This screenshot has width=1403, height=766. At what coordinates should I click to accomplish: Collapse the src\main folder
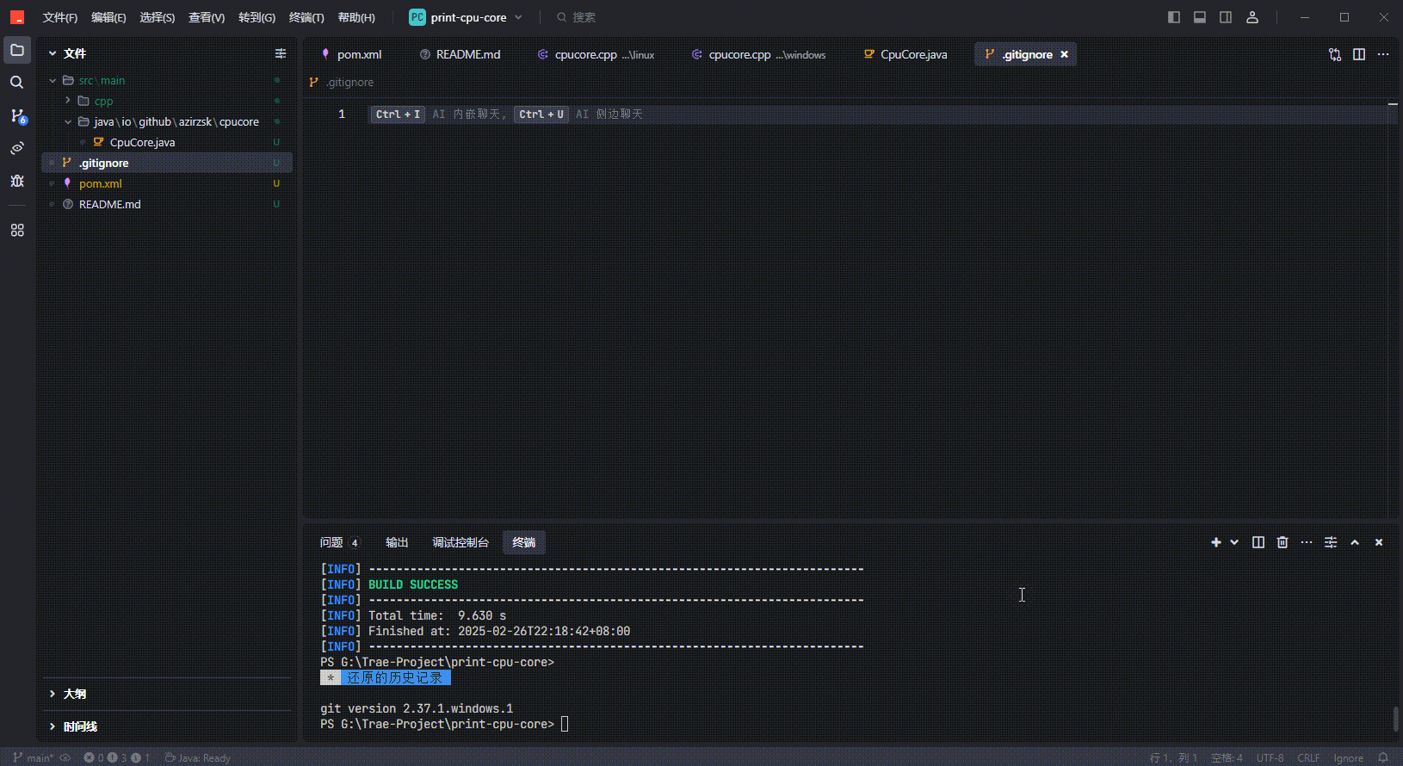point(167,80)
